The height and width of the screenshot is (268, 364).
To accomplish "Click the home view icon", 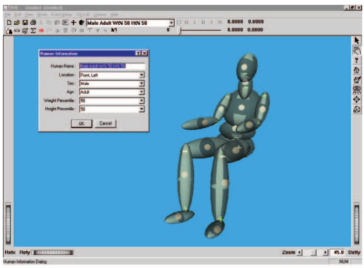I will pos(357,70).
